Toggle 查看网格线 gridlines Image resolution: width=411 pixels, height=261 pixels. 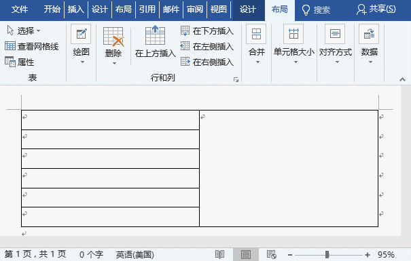point(32,46)
